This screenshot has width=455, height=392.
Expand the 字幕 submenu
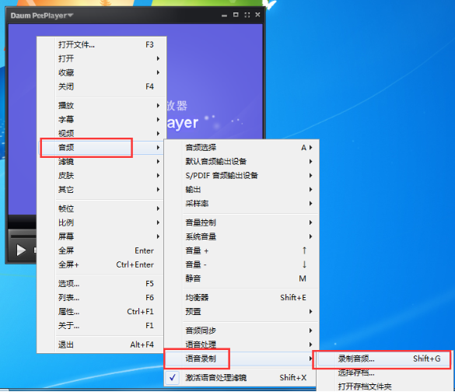102,119
